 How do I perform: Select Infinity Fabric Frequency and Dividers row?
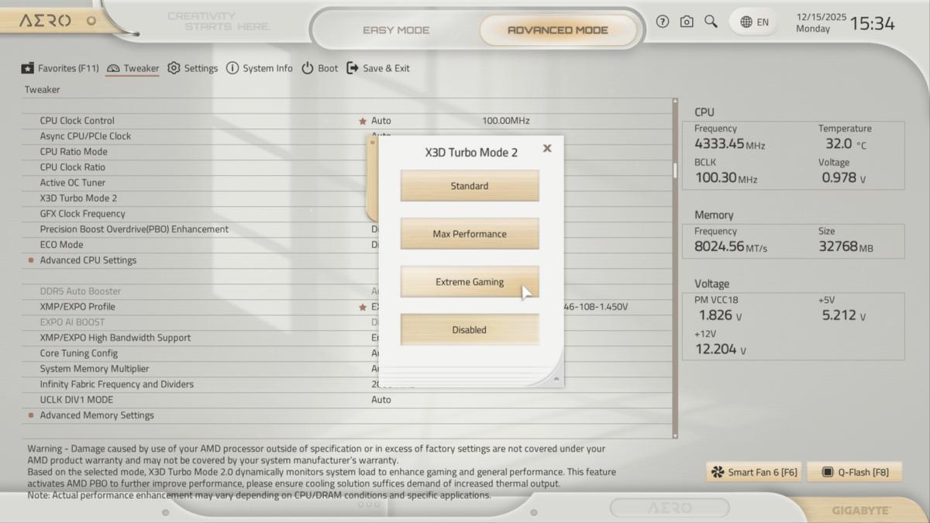tap(347, 384)
